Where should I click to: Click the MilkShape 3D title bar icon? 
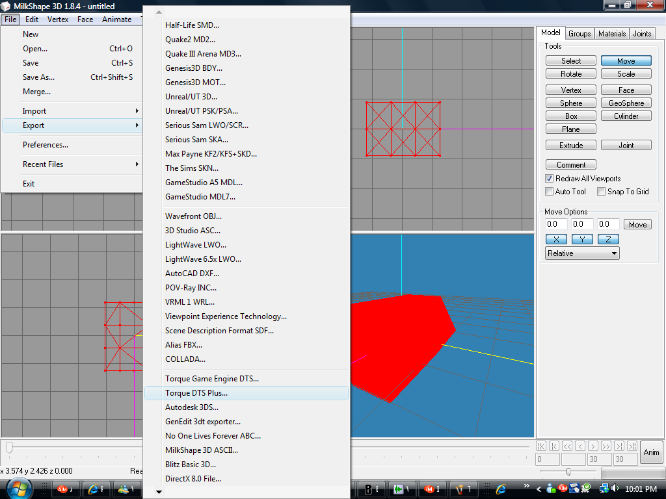[x=6, y=6]
